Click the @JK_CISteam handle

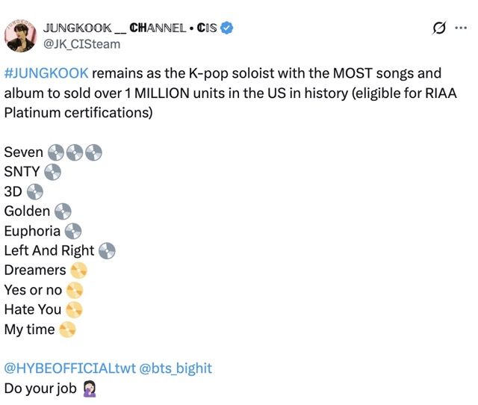(81, 44)
